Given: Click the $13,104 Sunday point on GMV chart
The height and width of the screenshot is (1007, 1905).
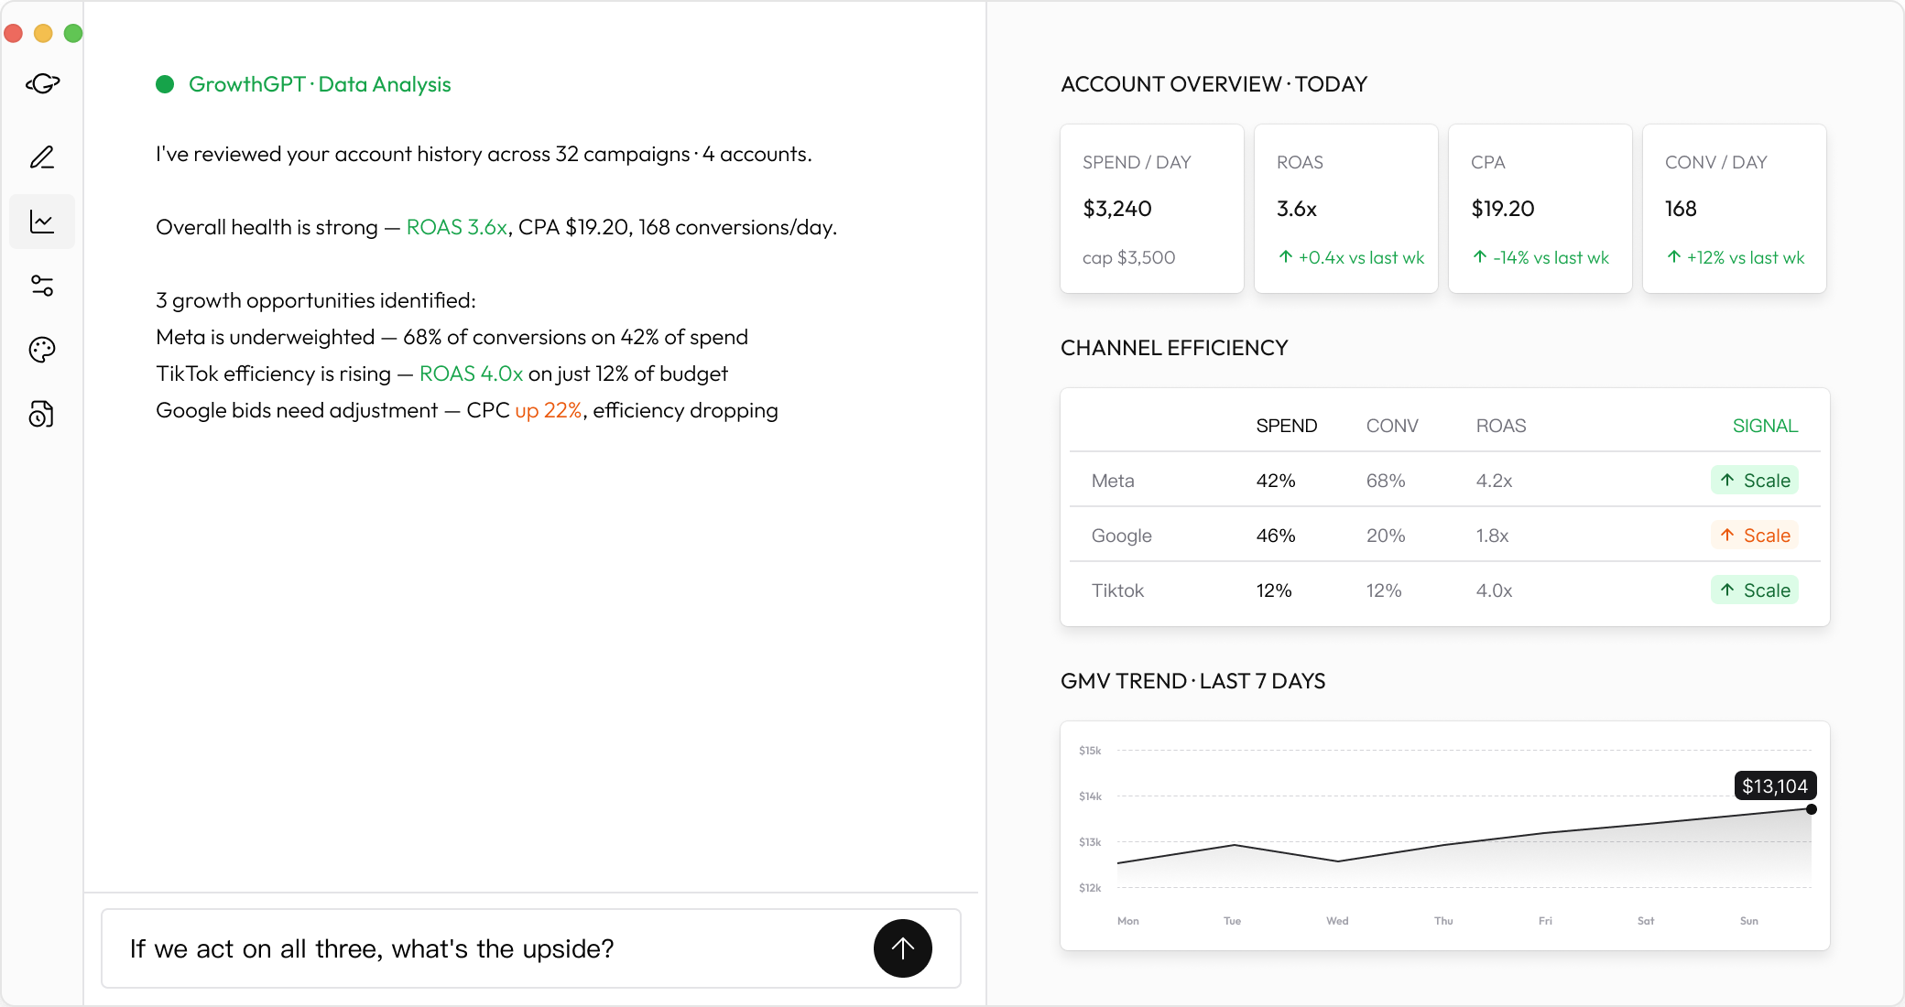Looking at the screenshot, I should click(x=1811, y=809).
